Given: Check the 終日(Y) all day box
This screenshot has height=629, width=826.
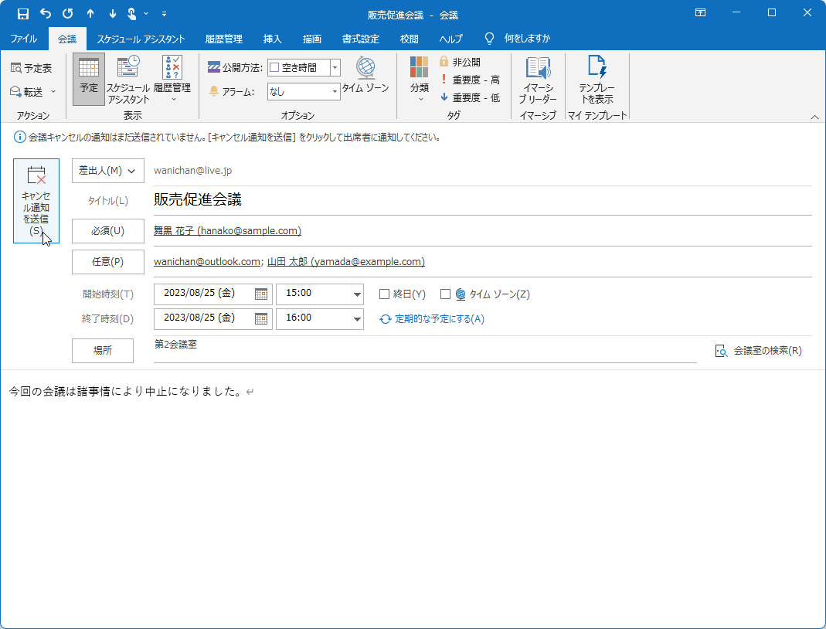Looking at the screenshot, I should (384, 294).
